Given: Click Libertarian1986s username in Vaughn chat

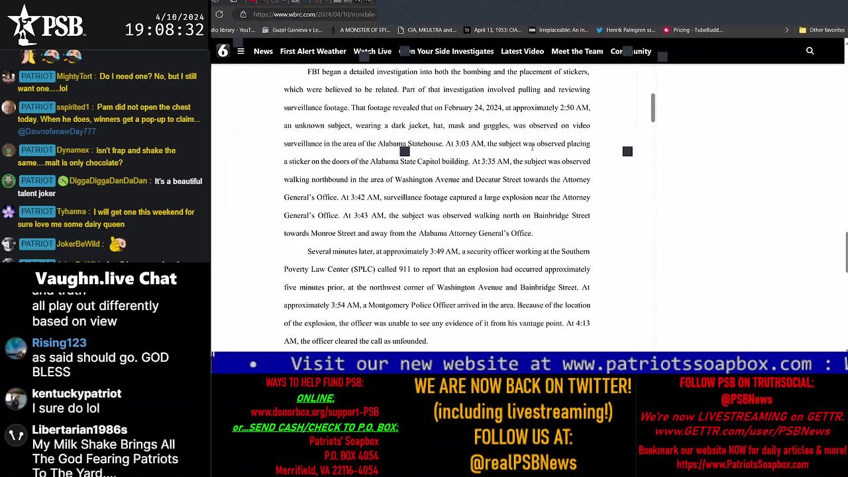Looking at the screenshot, I should (x=79, y=430).
